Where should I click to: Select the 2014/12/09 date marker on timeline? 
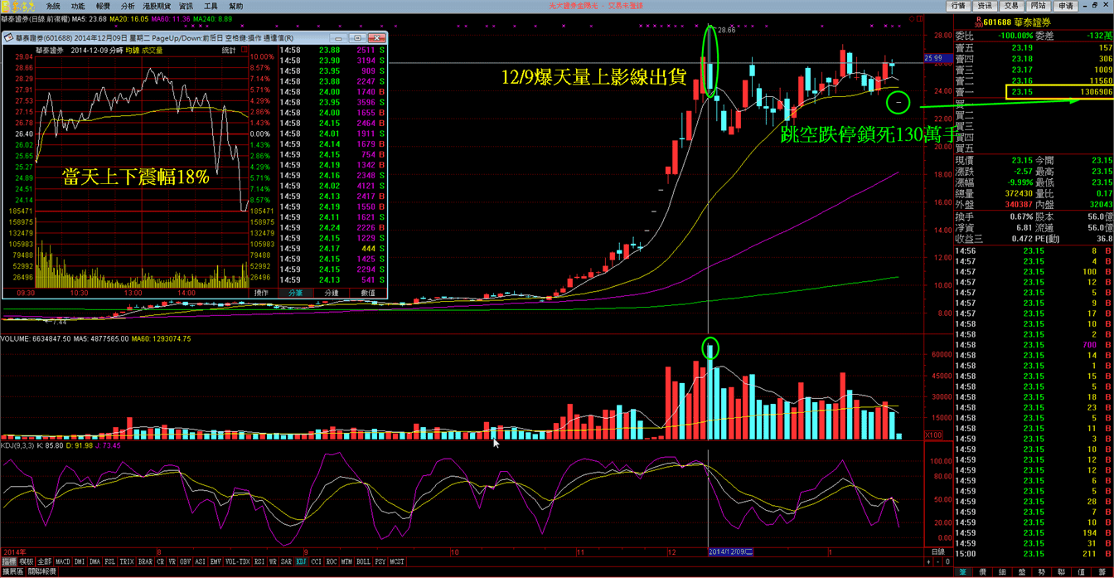[731, 551]
